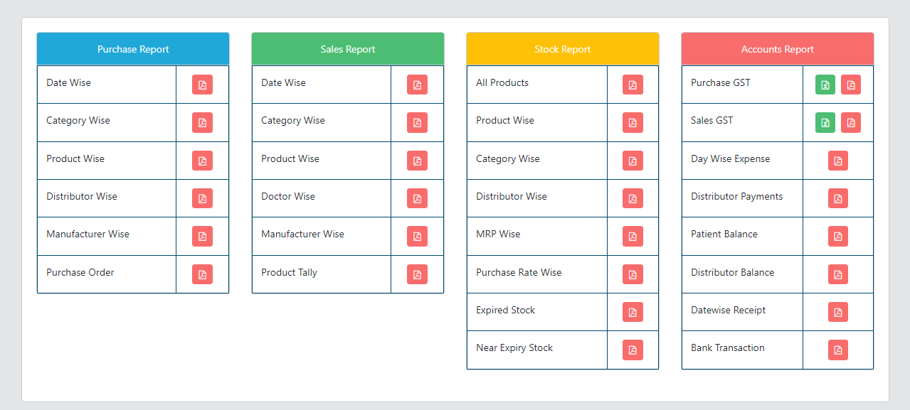The width and height of the screenshot is (910, 410).
Task: Generate Product Tally PDF report
Action: 417,274
